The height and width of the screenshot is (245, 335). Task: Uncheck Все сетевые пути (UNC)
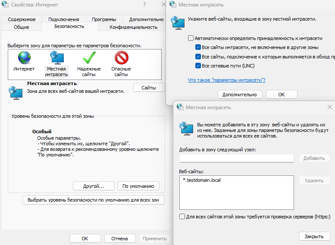click(198, 66)
